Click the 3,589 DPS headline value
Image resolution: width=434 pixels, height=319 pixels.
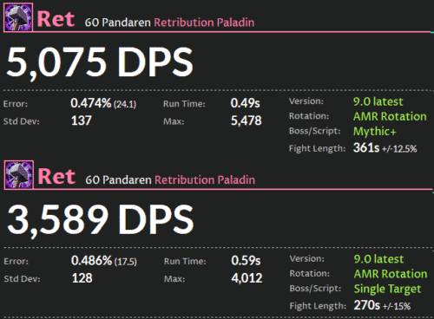point(100,219)
